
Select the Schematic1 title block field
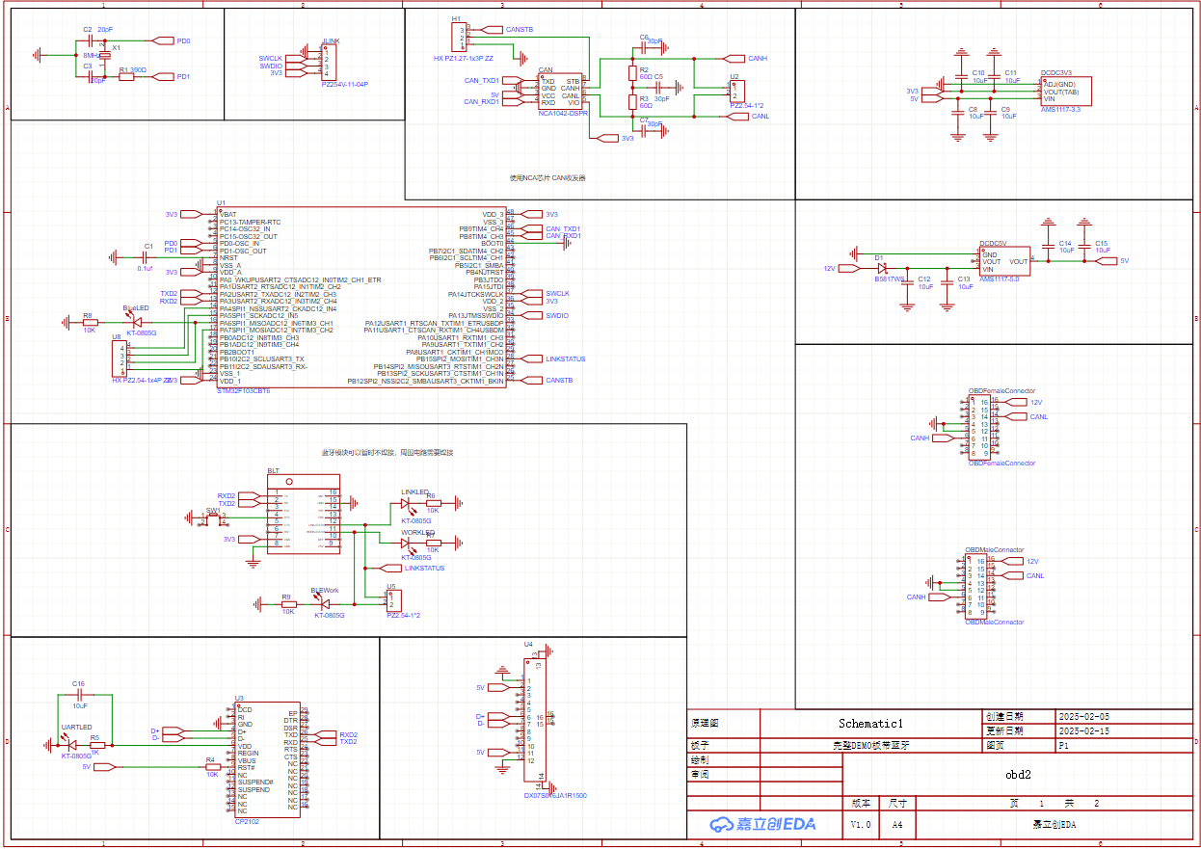tap(869, 723)
